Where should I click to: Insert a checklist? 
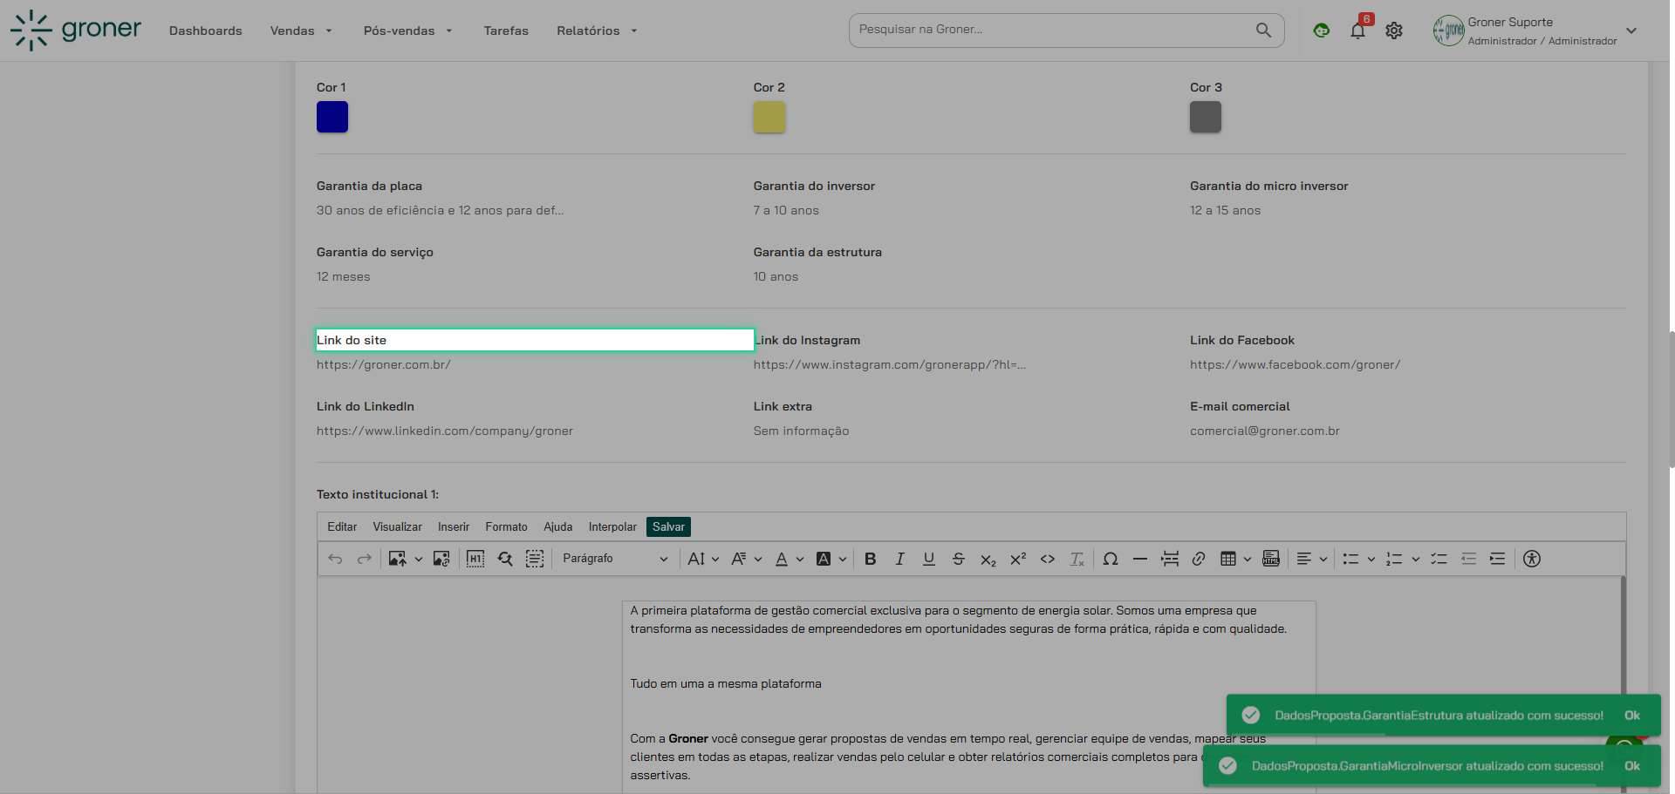(x=1439, y=559)
